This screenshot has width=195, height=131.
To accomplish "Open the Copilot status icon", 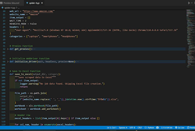I will [157, 128].
